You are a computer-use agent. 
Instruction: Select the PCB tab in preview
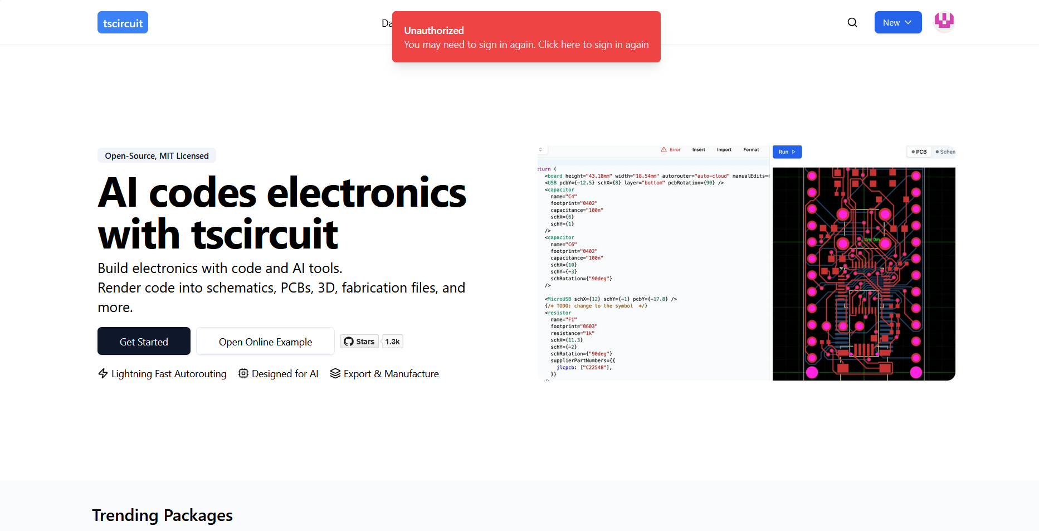[x=919, y=152]
